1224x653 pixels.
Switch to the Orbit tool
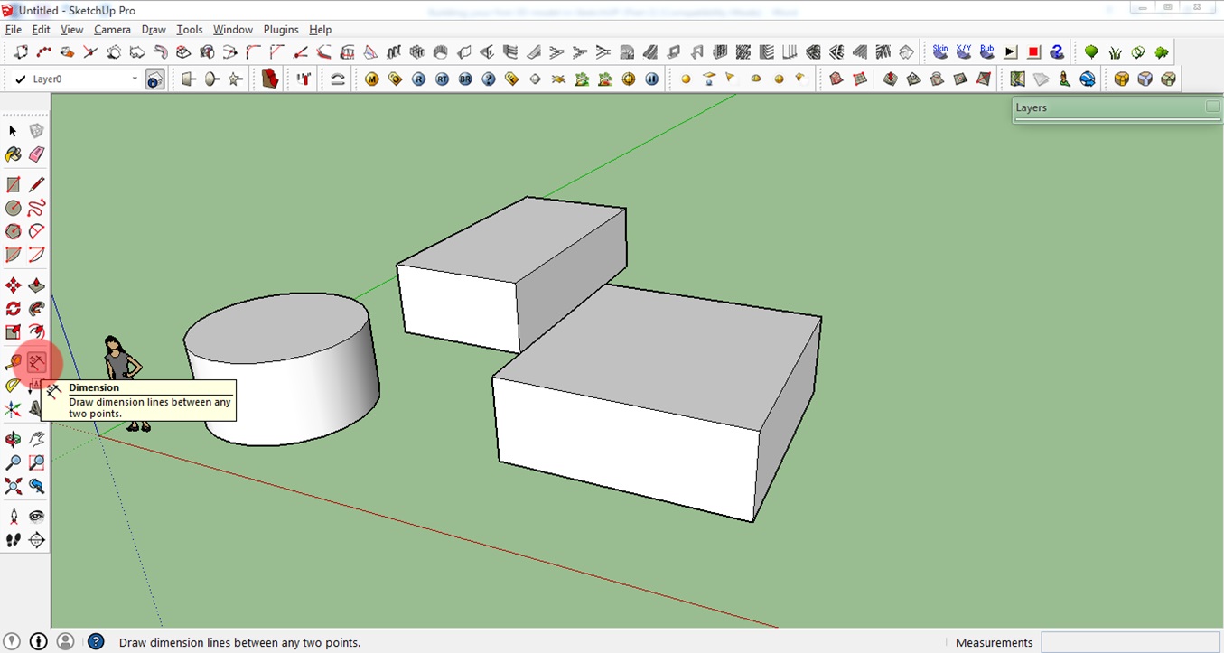12,439
